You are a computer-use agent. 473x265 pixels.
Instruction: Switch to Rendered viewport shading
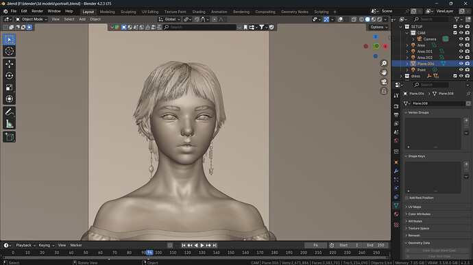point(380,19)
